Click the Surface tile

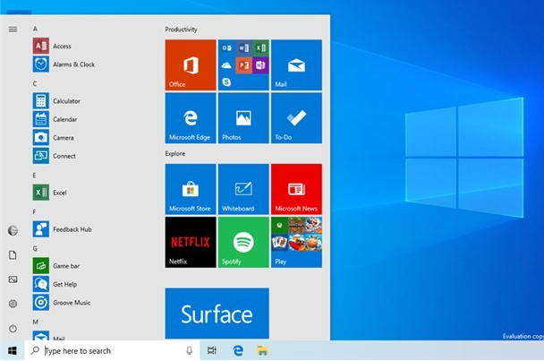[x=217, y=314]
